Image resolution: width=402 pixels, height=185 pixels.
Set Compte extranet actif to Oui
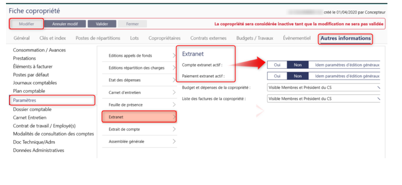277,65
